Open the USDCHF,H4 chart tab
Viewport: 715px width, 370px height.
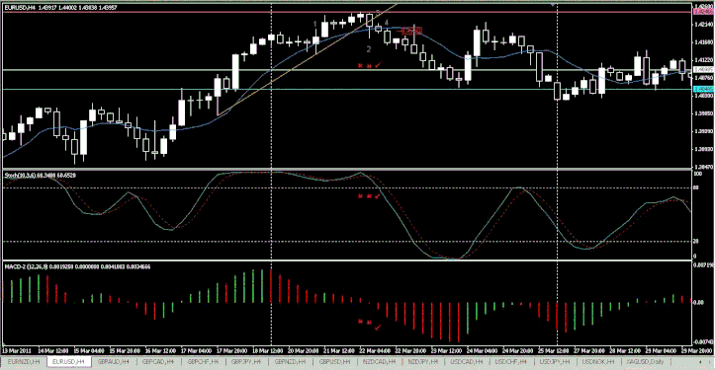click(510, 362)
